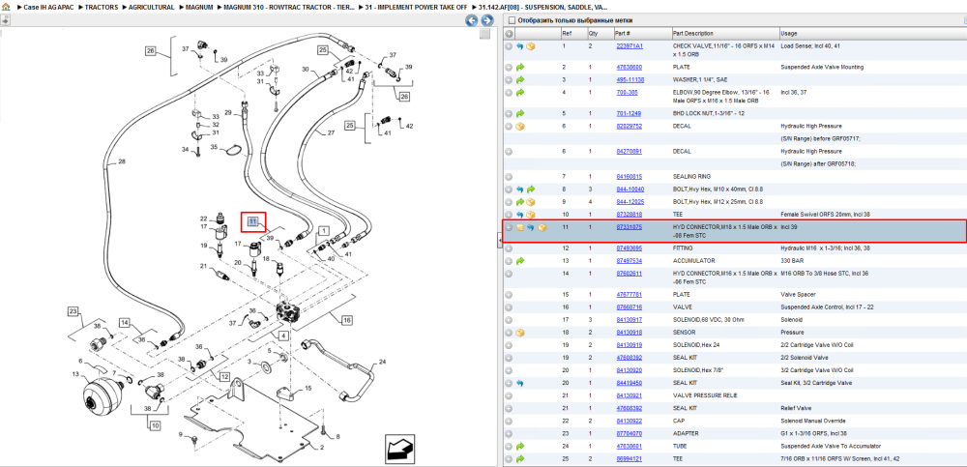
Task: Click blue arrow icon in HYD CONNECTOR 87331075 row
Action: pos(530,227)
